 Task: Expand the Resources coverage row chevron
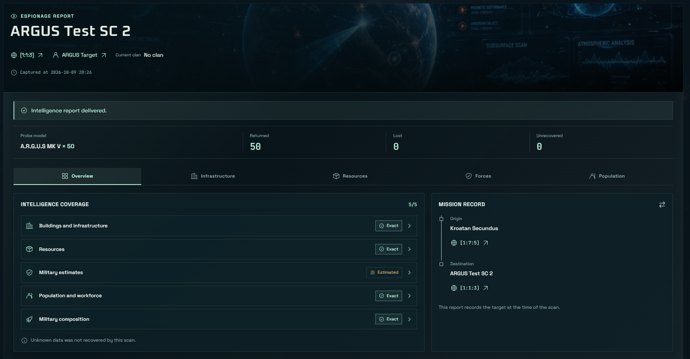[409, 249]
